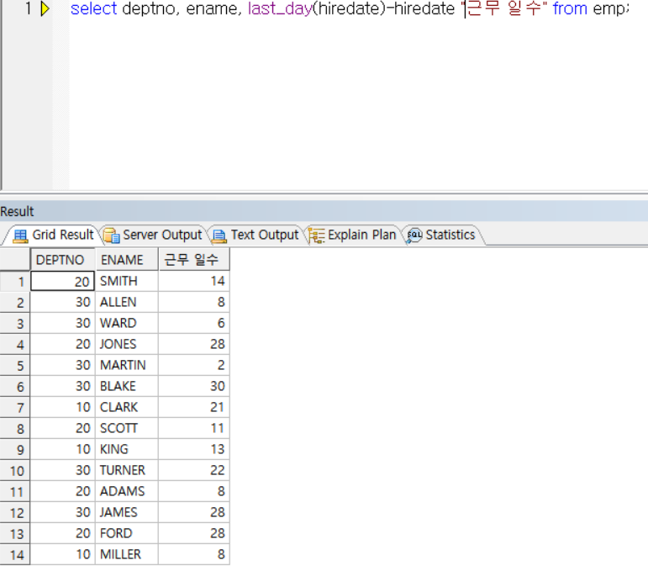648x571 pixels.
Task: Click the JAMES cell
Action: coord(127,513)
